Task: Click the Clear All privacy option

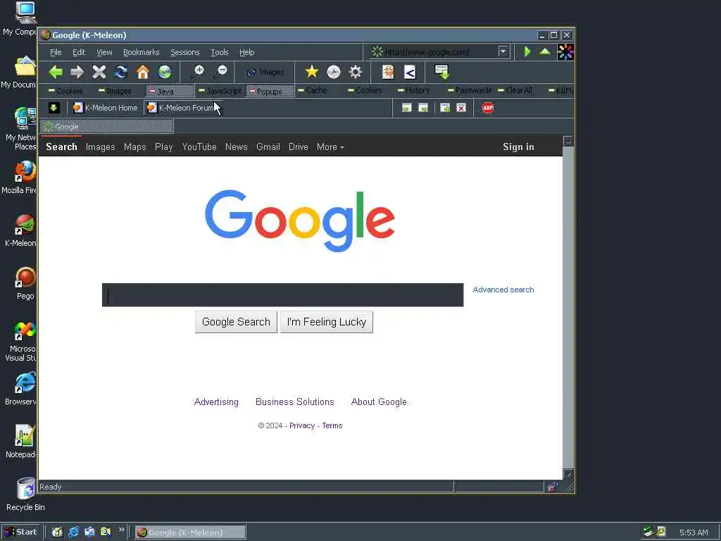Action: [515, 90]
